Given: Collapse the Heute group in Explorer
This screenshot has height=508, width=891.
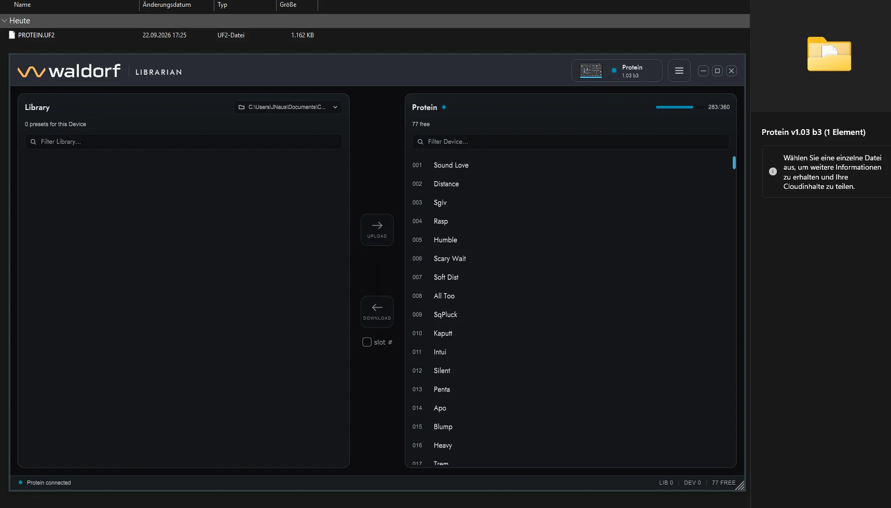Looking at the screenshot, I should tap(5, 21).
